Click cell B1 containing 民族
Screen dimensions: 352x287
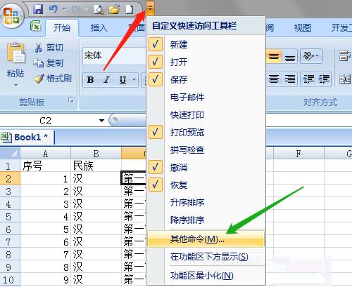(96, 166)
